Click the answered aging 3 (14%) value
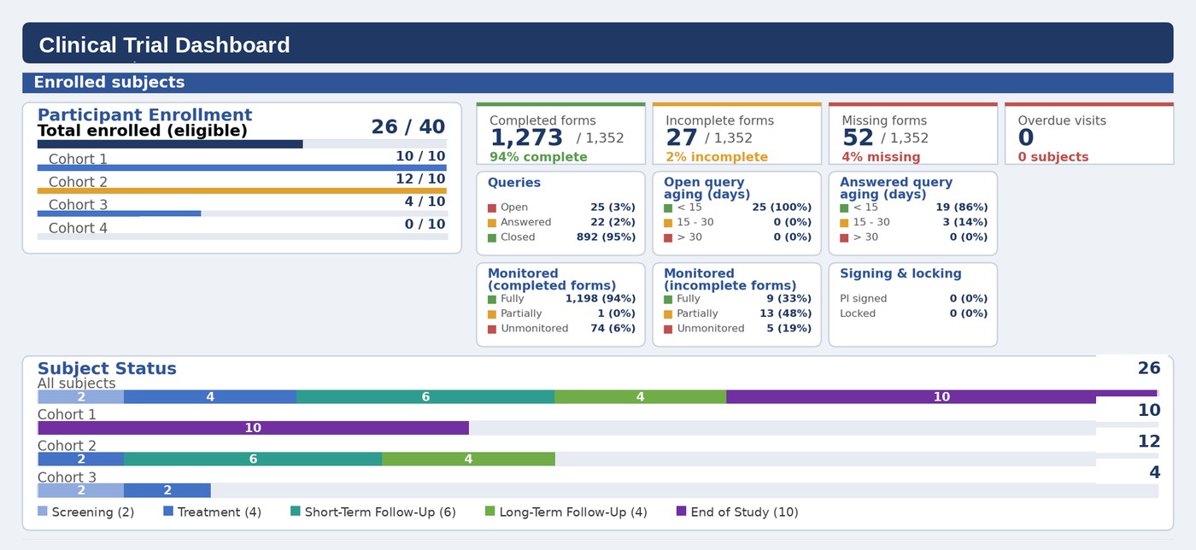 click(x=965, y=222)
